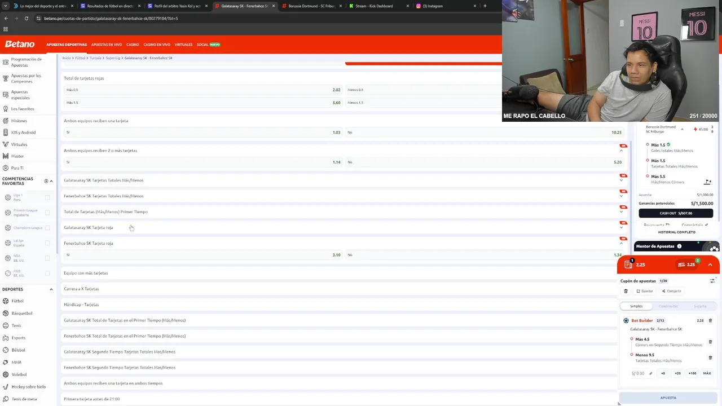Screen dimensions: 722x406
Task: Switch to Borussia Dortmund browser tab
Action: pos(311,6)
